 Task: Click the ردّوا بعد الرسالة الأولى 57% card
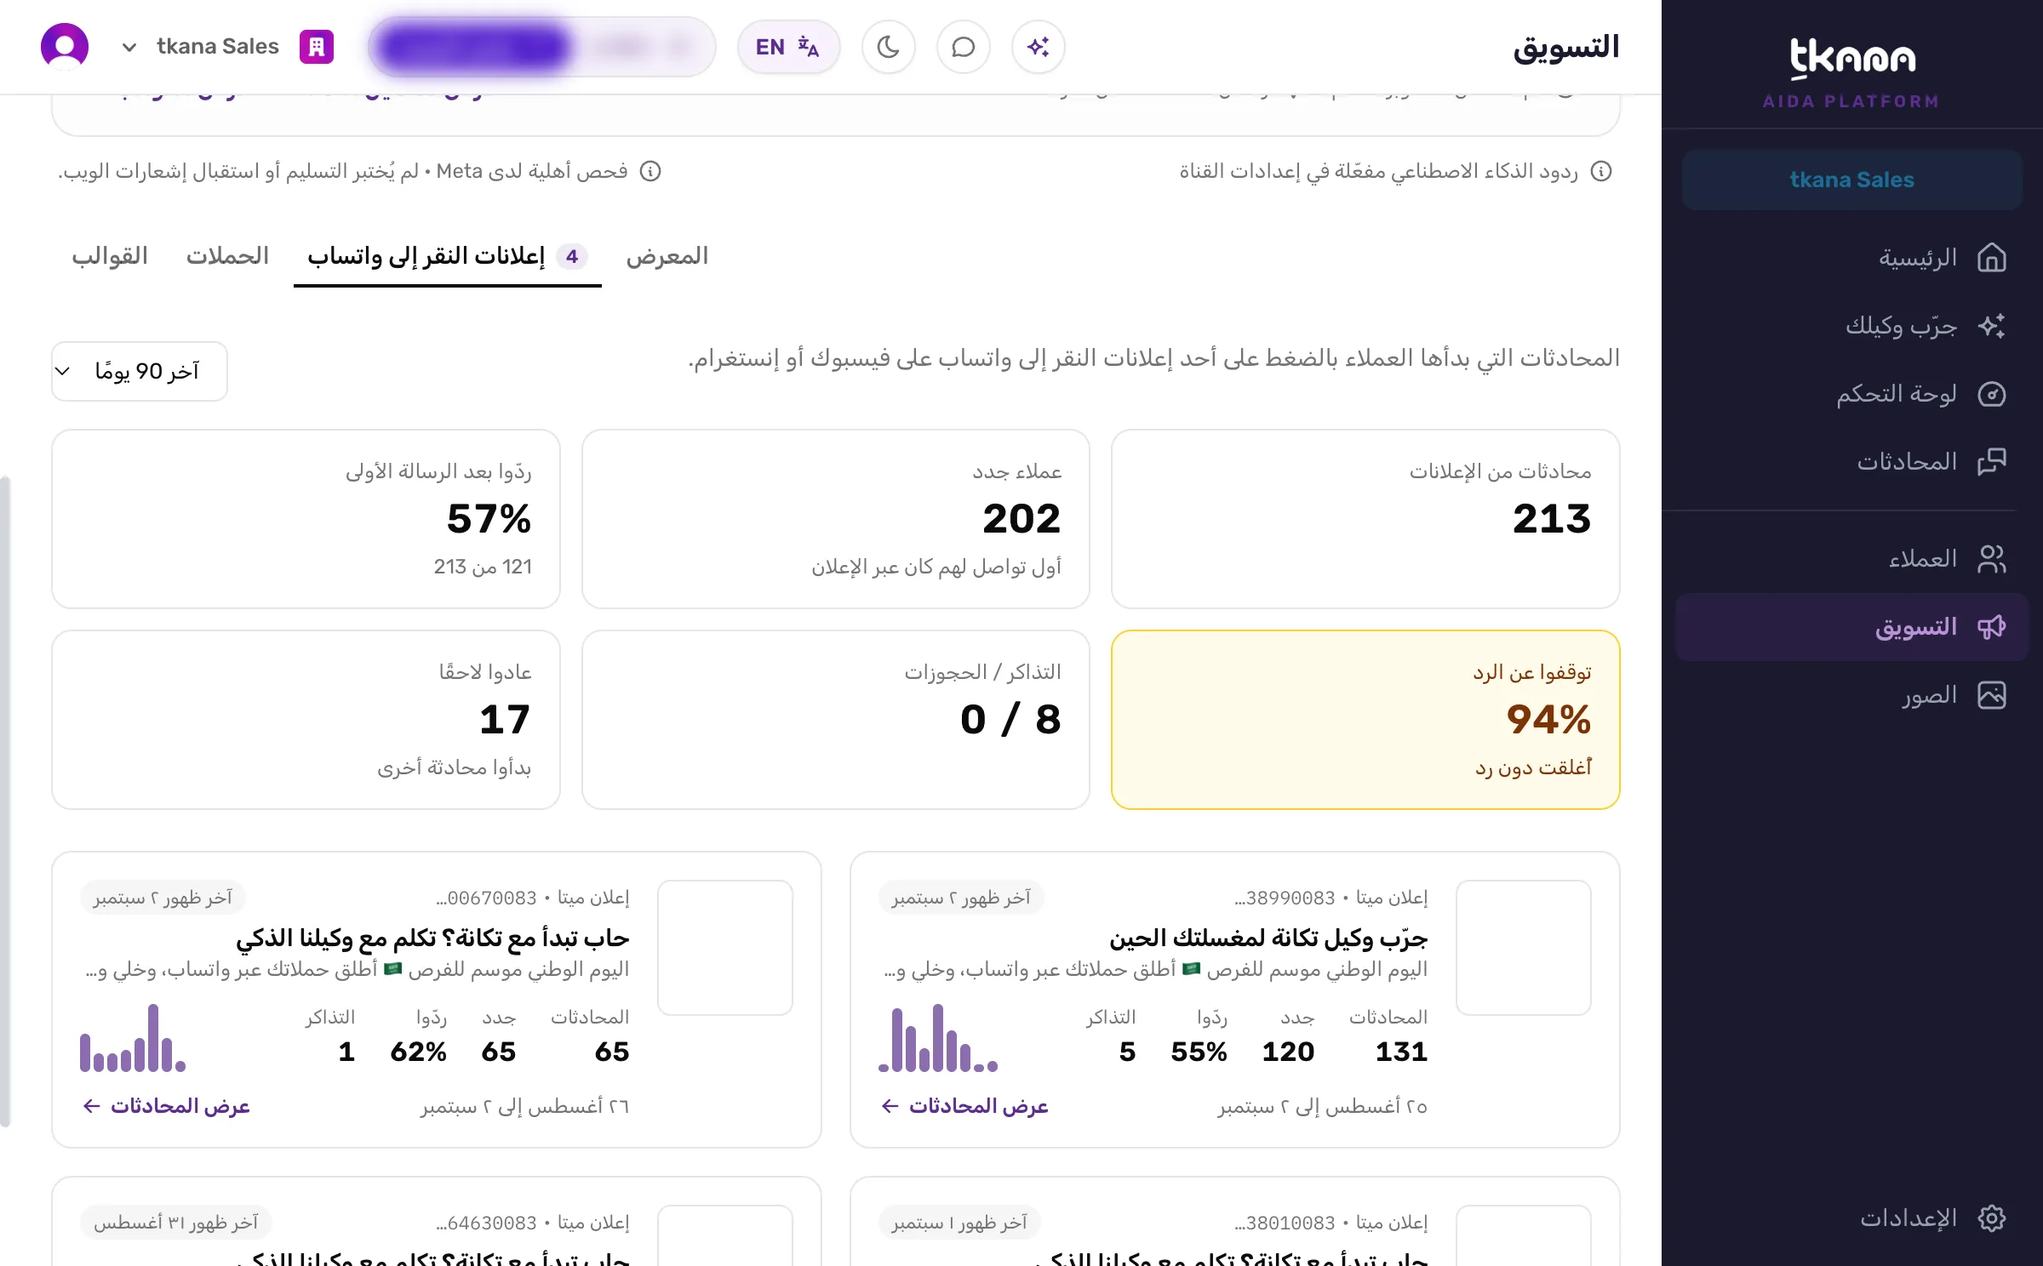pos(306,519)
